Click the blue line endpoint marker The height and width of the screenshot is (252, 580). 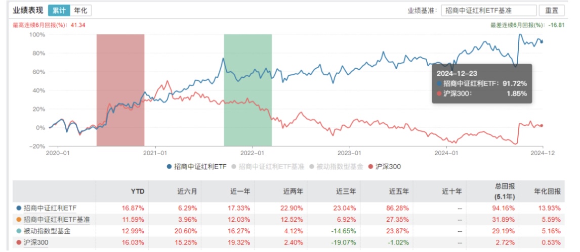point(542,42)
